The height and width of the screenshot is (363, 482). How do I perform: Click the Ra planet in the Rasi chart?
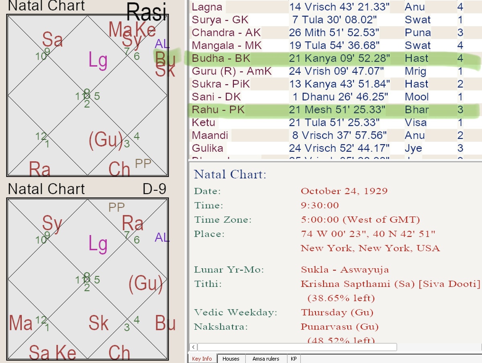coord(40,169)
